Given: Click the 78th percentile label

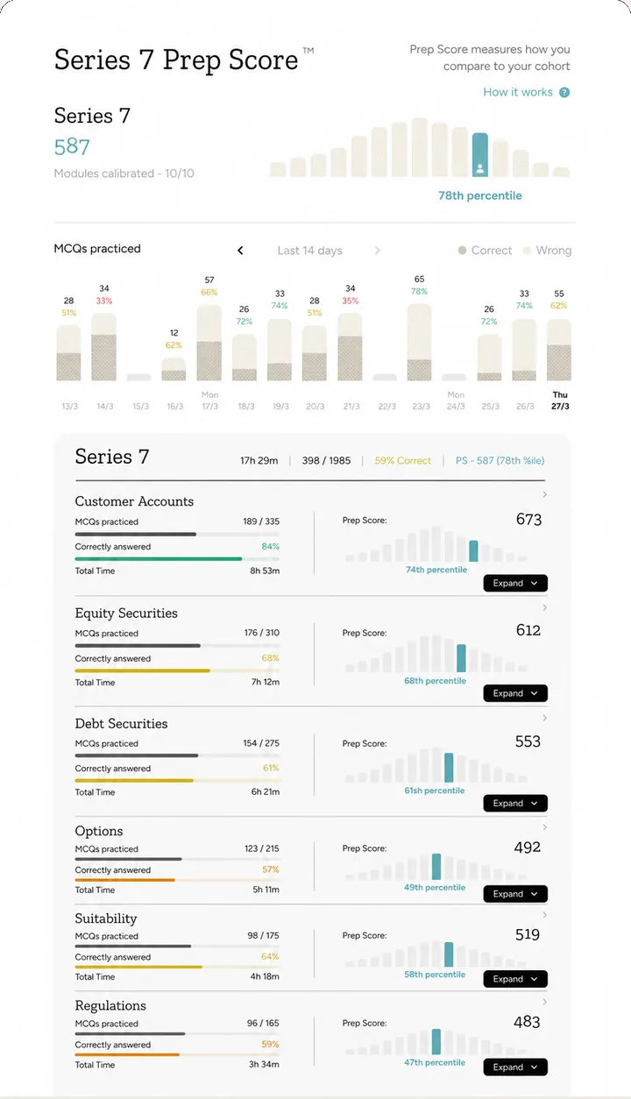Looking at the screenshot, I should tap(480, 195).
